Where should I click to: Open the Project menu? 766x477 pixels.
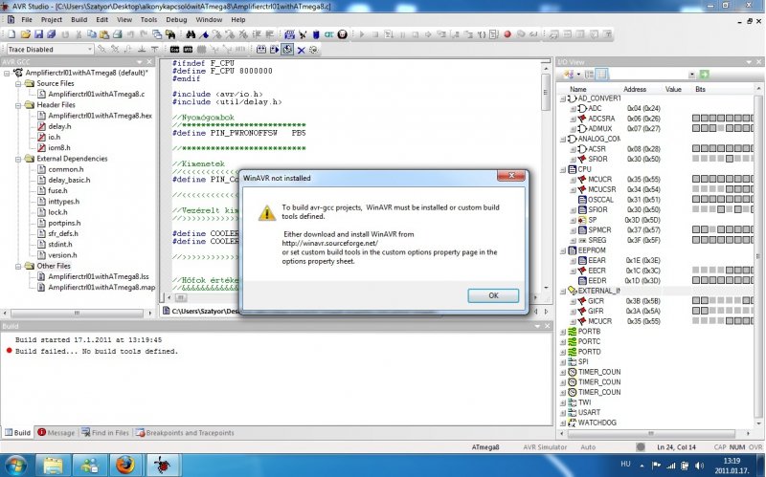pyautogui.click(x=52, y=19)
